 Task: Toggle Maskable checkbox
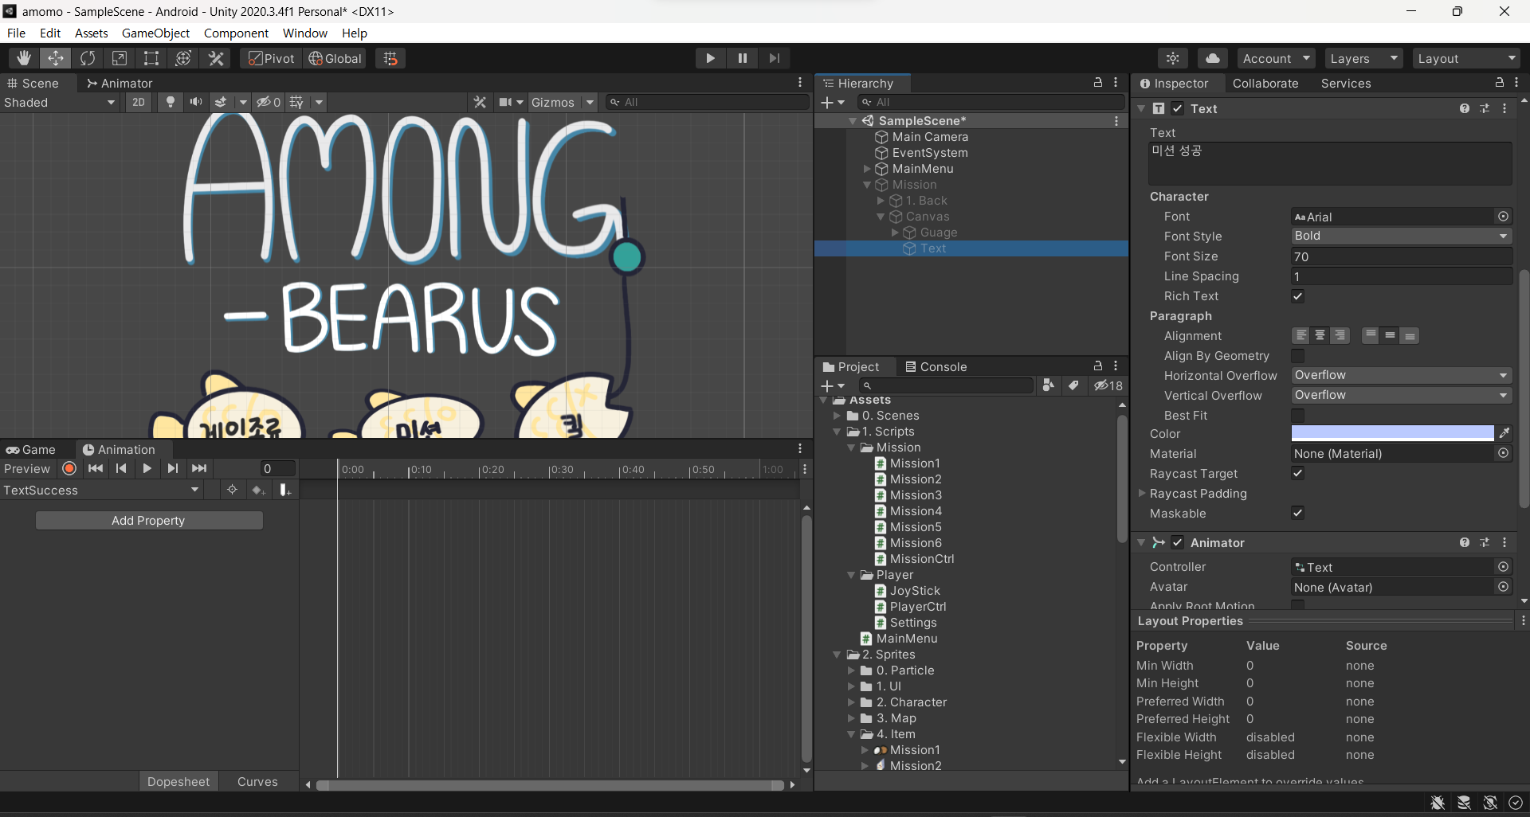pyautogui.click(x=1298, y=513)
